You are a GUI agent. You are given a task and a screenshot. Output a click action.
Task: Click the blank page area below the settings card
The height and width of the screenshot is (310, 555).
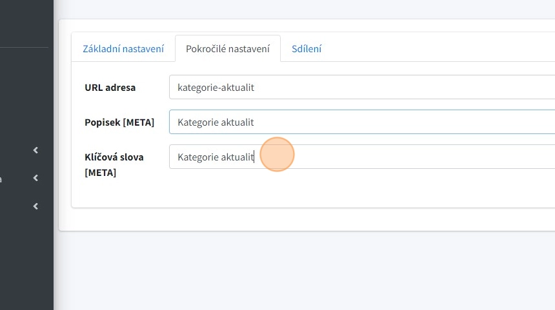(x=303, y=271)
